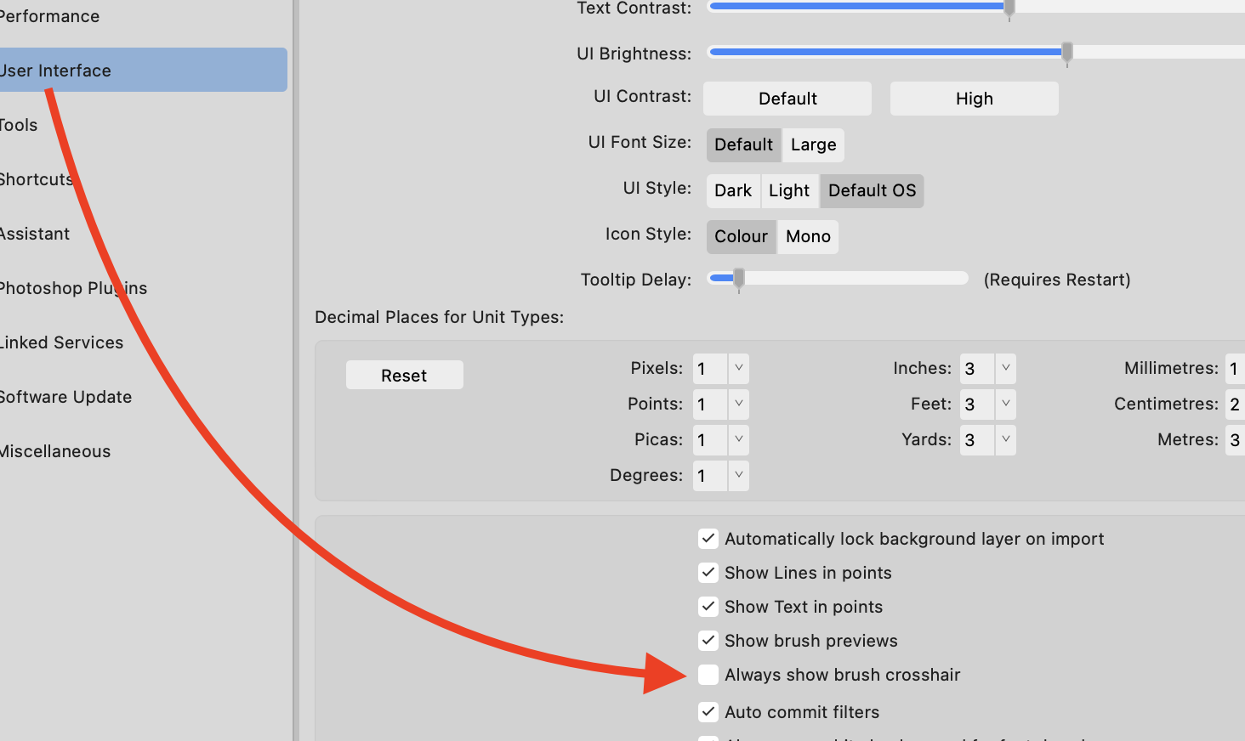Image resolution: width=1245 pixels, height=741 pixels.
Task: Enable the Always show brush crosshair checkbox
Action: [x=708, y=674]
